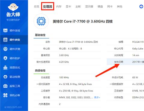Screen dimensions: 144x111
Task: Click the 内存通道数 value 2
Action: coord(60,104)
